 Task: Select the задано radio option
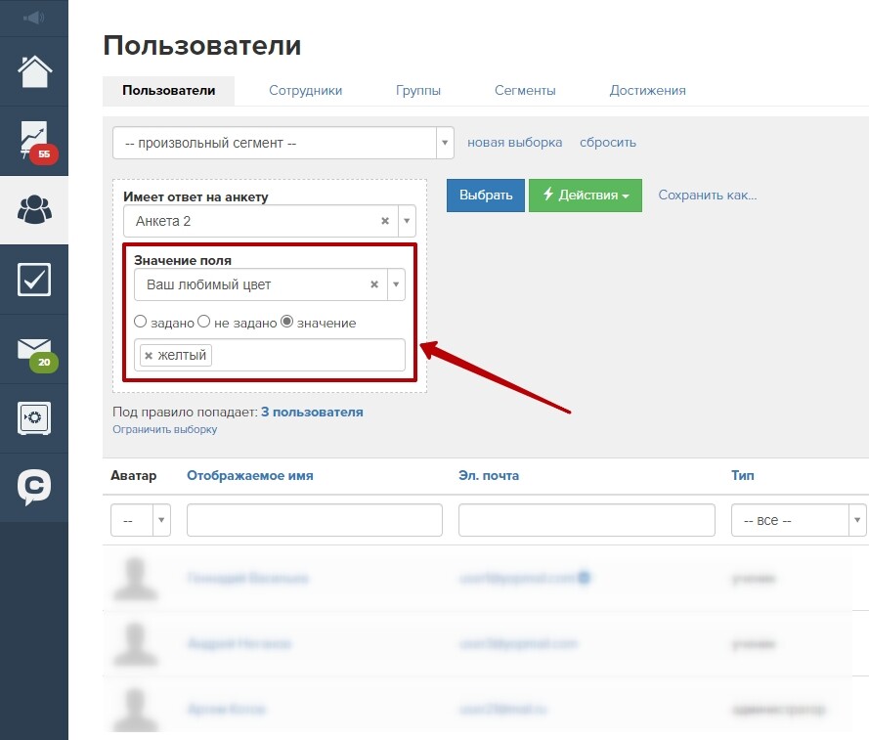[140, 322]
